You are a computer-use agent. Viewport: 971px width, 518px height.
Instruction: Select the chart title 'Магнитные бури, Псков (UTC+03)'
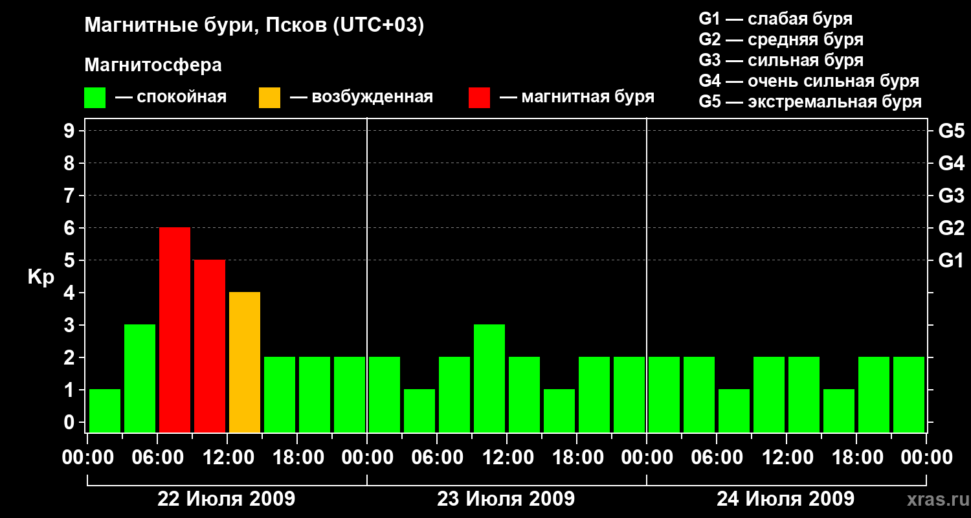tap(254, 26)
